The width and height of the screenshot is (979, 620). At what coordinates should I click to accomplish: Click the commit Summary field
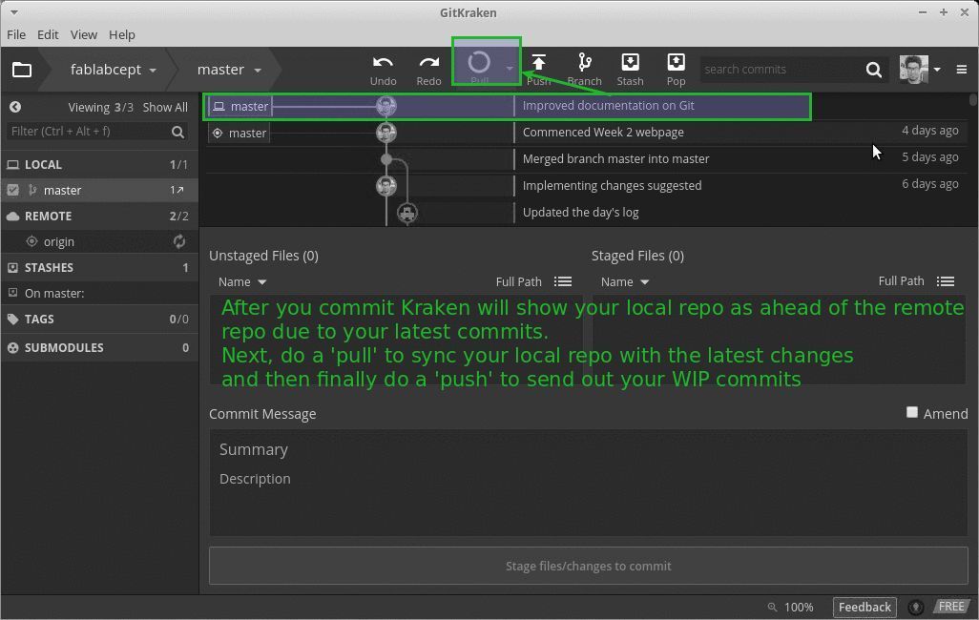(x=588, y=449)
